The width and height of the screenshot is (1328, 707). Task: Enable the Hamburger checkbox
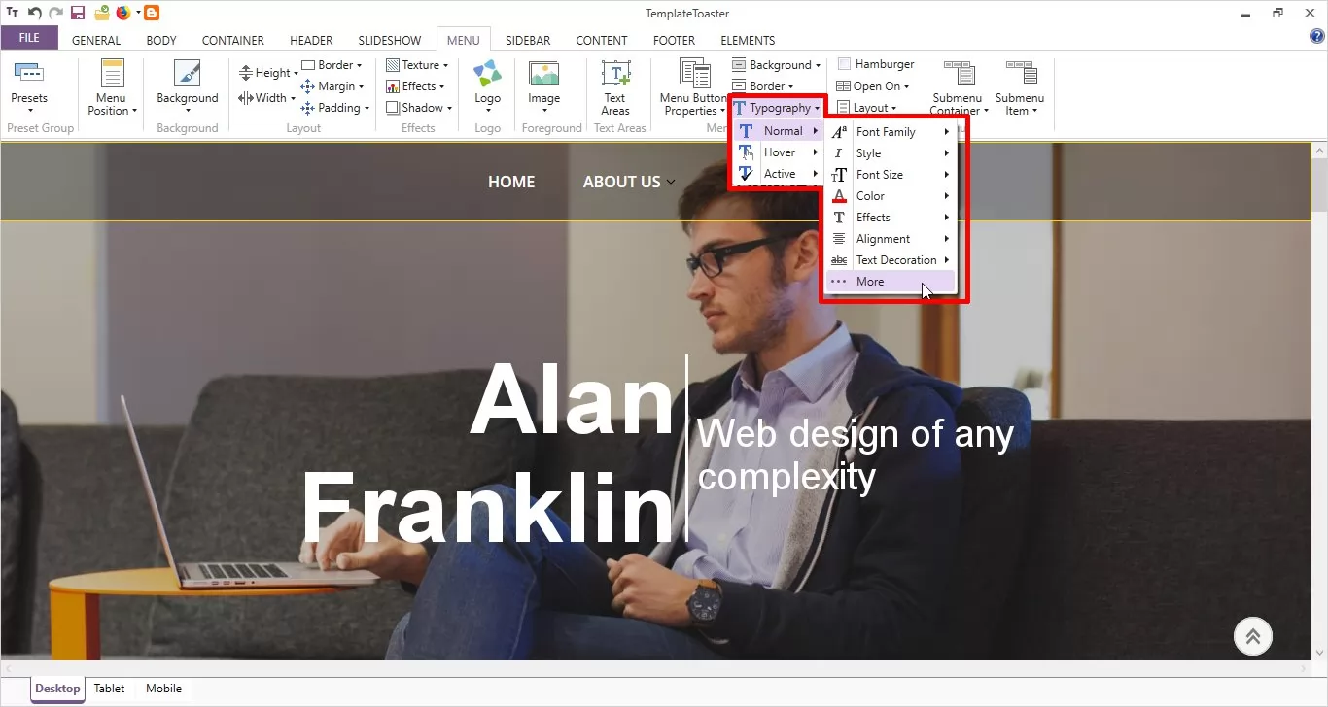pyautogui.click(x=845, y=64)
